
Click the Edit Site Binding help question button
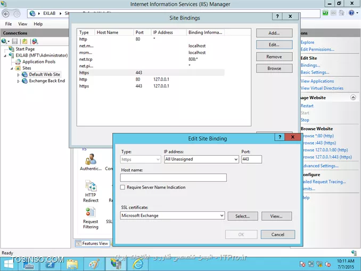pyautogui.click(x=280, y=137)
